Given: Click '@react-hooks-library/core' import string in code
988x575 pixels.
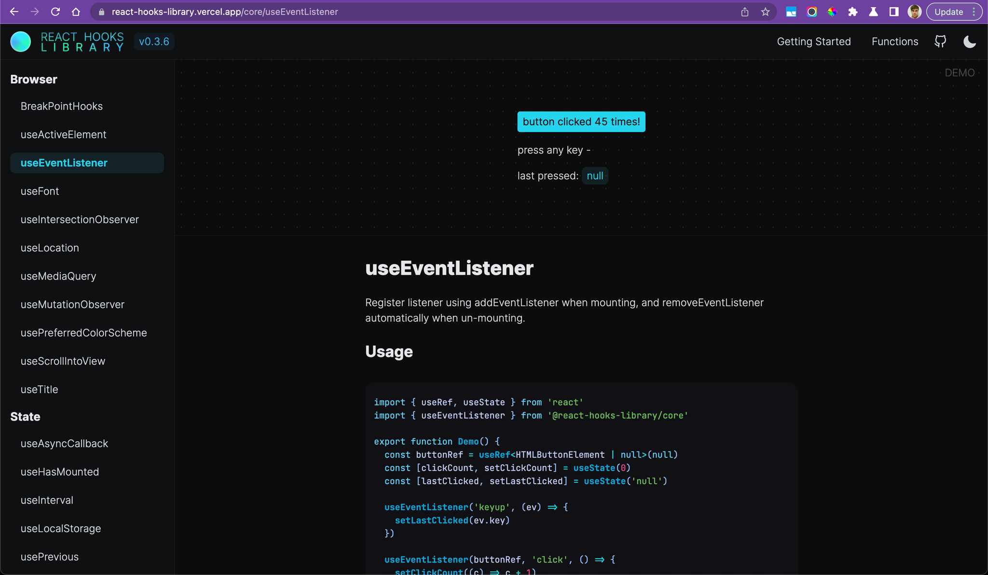Looking at the screenshot, I should tap(617, 416).
